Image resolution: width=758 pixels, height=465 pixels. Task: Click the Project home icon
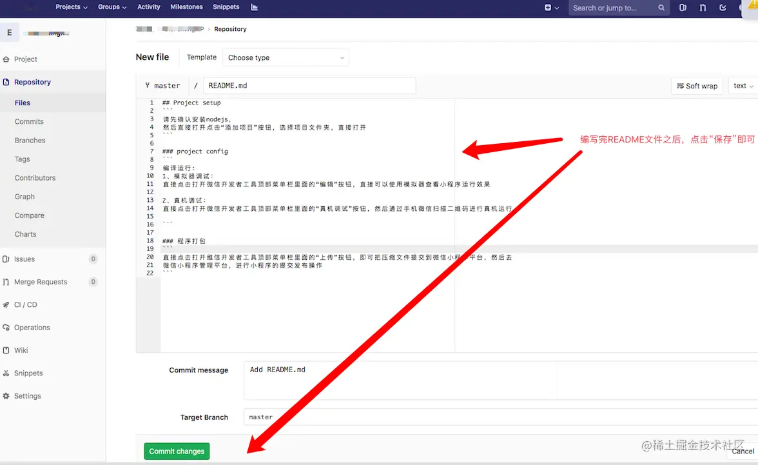tap(6, 59)
